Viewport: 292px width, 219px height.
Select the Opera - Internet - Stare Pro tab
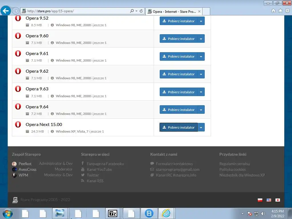174,11
